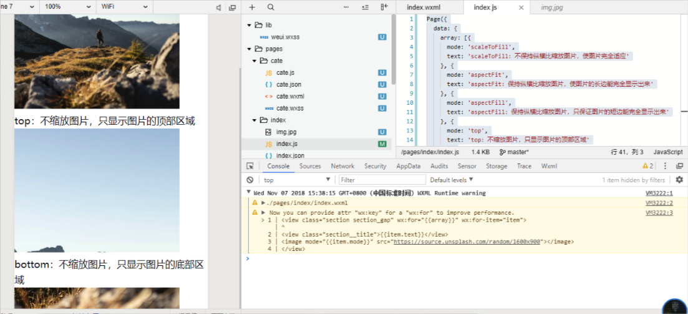The image size is (688, 314).
Task: Click the JS file icon of cate.js
Action: click(x=269, y=72)
